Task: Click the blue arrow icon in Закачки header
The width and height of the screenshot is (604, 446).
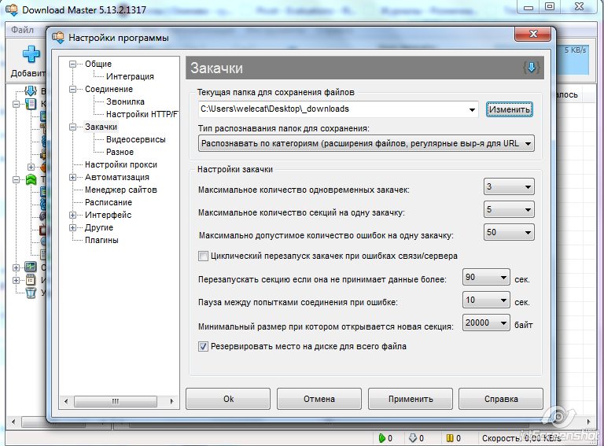Action: coord(531,68)
